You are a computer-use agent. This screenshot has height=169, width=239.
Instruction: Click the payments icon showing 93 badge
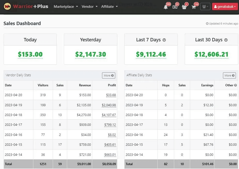[x=175, y=6]
